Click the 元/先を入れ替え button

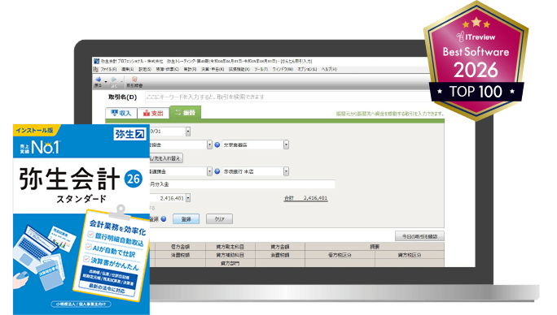[166, 158]
